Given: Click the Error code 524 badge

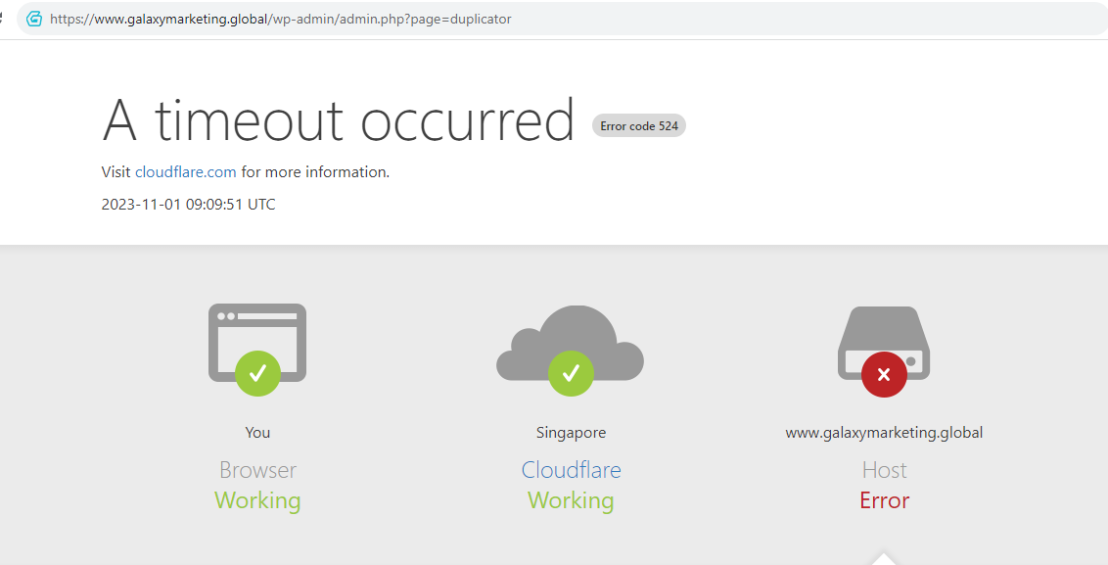Looking at the screenshot, I should (639, 126).
